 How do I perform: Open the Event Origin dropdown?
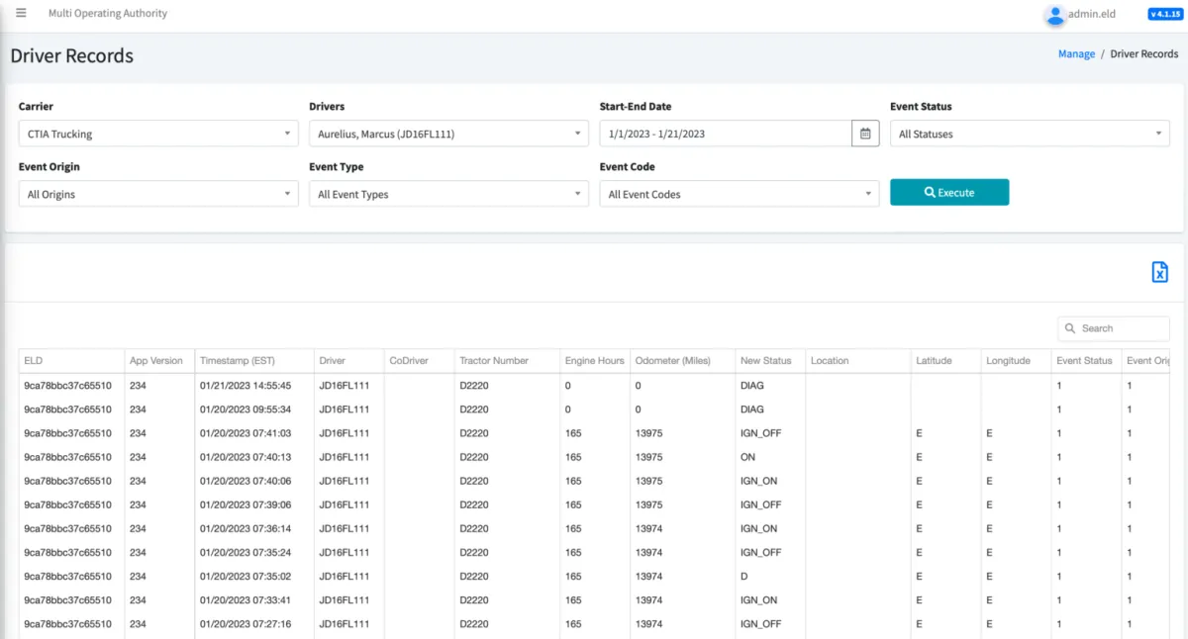(158, 195)
